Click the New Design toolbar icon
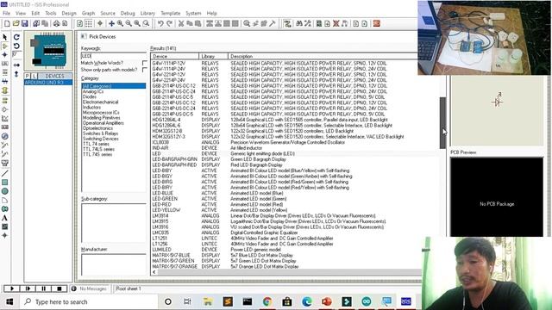The width and height of the screenshot is (552, 310). pos(7,23)
